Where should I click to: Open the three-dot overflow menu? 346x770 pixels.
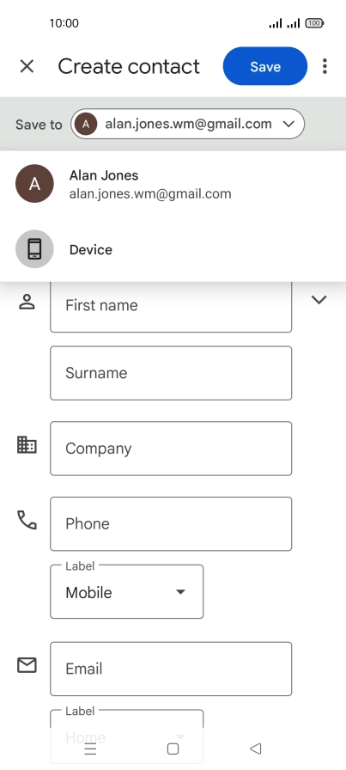pyautogui.click(x=325, y=66)
